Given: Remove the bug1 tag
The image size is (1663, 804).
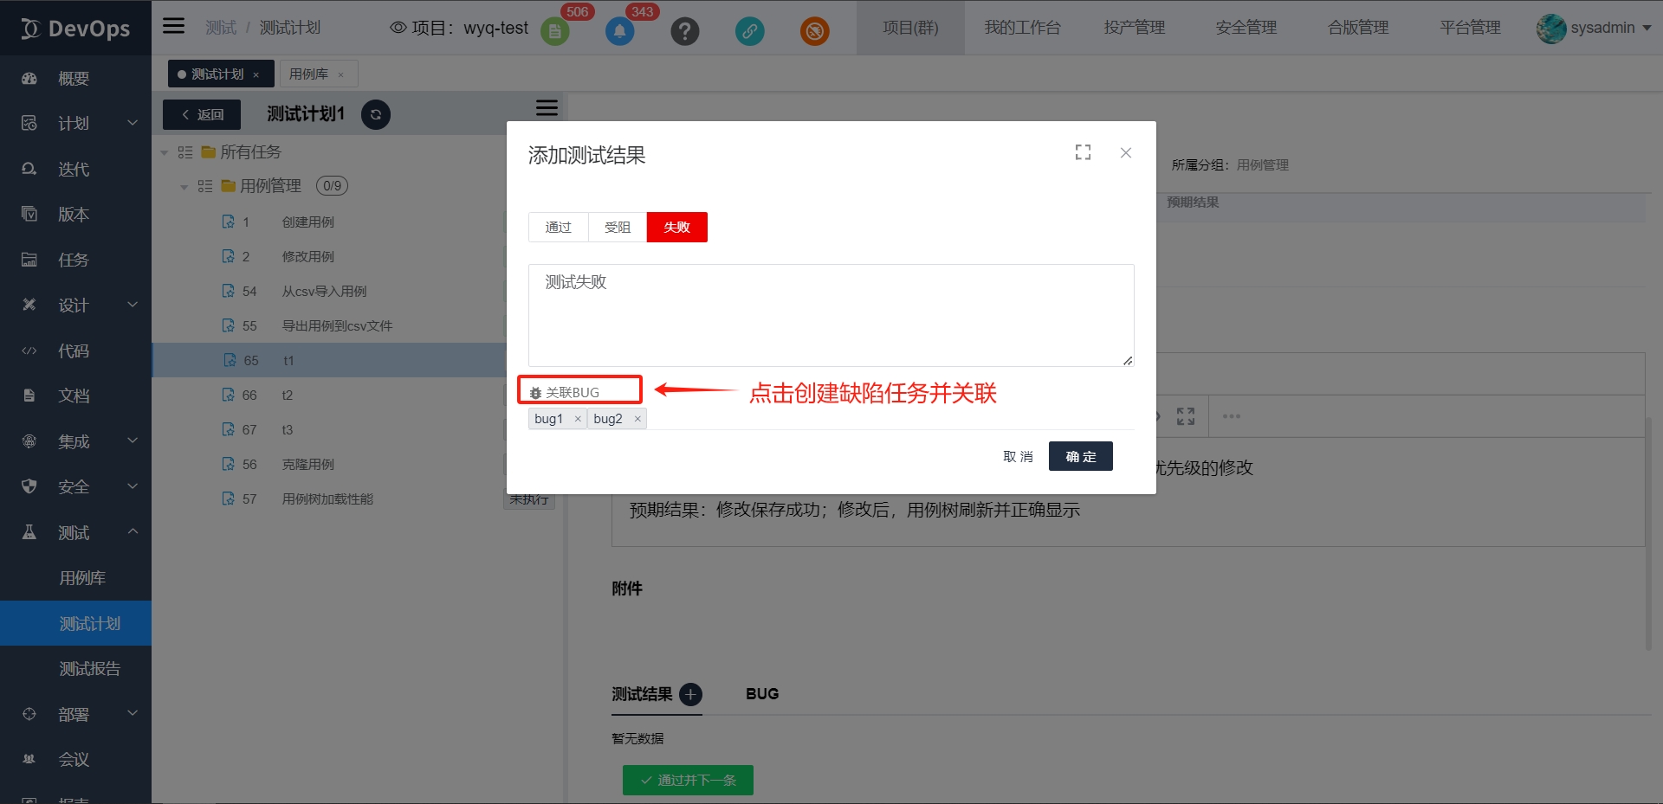Looking at the screenshot, I should pos(578,419).
